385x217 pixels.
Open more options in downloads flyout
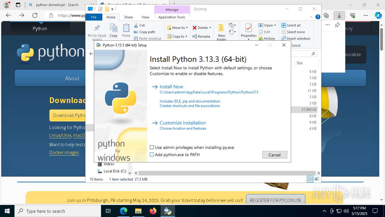[328, 25]
